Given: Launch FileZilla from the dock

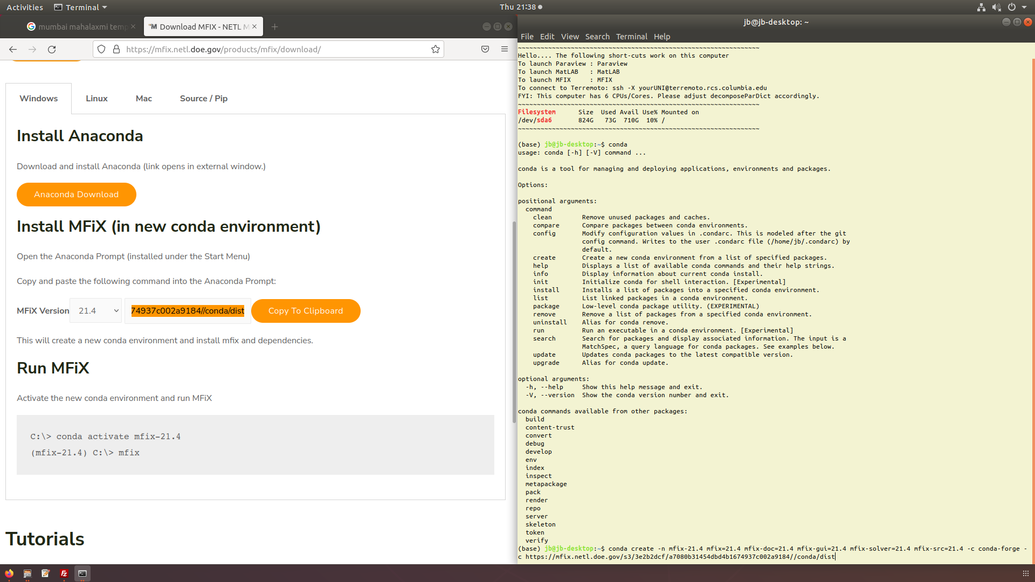Looking at the screenshot, I should (x=64, y=573).
